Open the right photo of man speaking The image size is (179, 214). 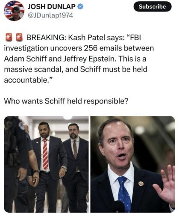coord(133,164)
